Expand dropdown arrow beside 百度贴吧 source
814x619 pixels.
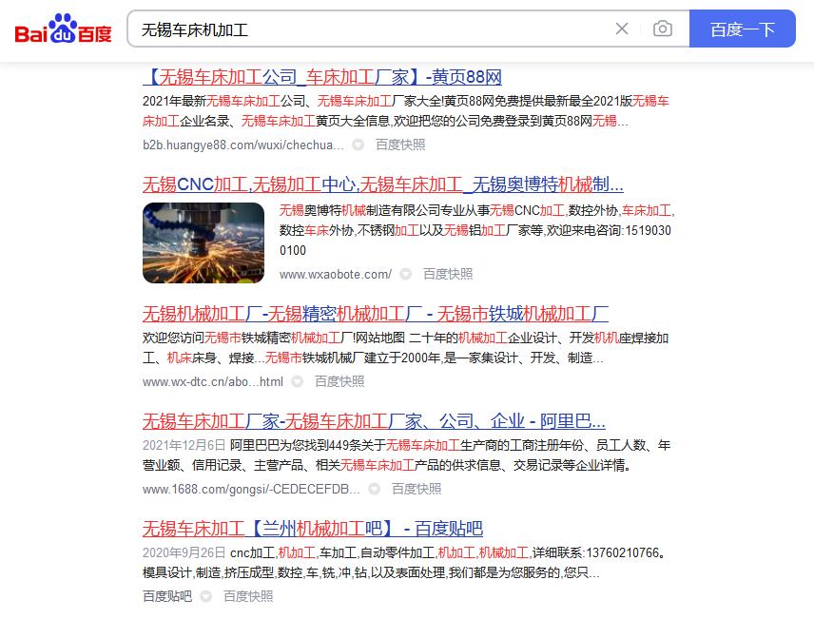click(205, 596)
